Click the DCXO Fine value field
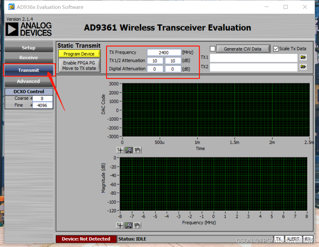 click(x=43, y=105)
